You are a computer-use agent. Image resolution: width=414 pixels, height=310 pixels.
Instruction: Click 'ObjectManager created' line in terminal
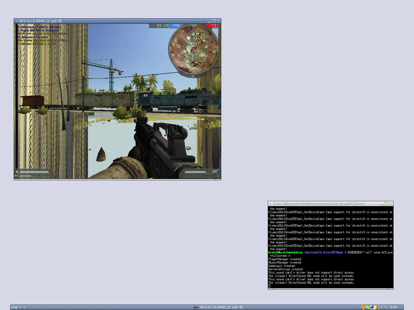[x=285, y=262]
